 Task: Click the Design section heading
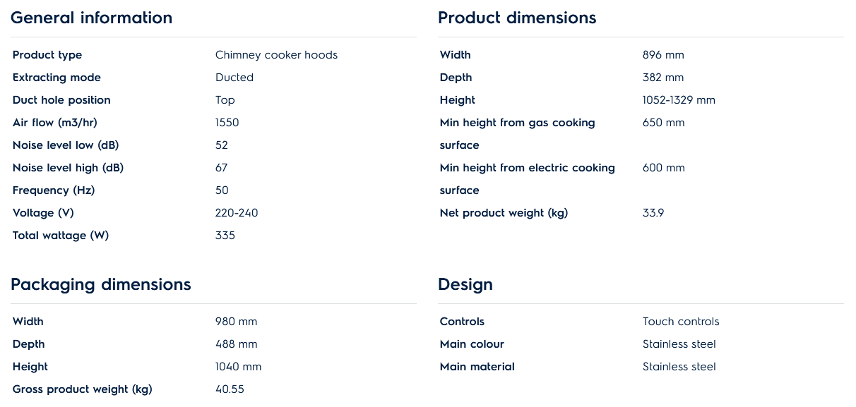click(x=465, y=285)
